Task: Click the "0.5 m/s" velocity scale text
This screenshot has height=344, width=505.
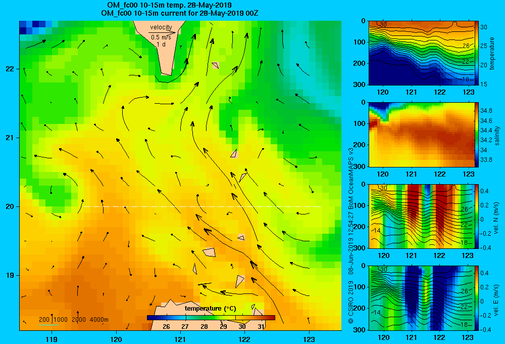Action: (161, 37)
